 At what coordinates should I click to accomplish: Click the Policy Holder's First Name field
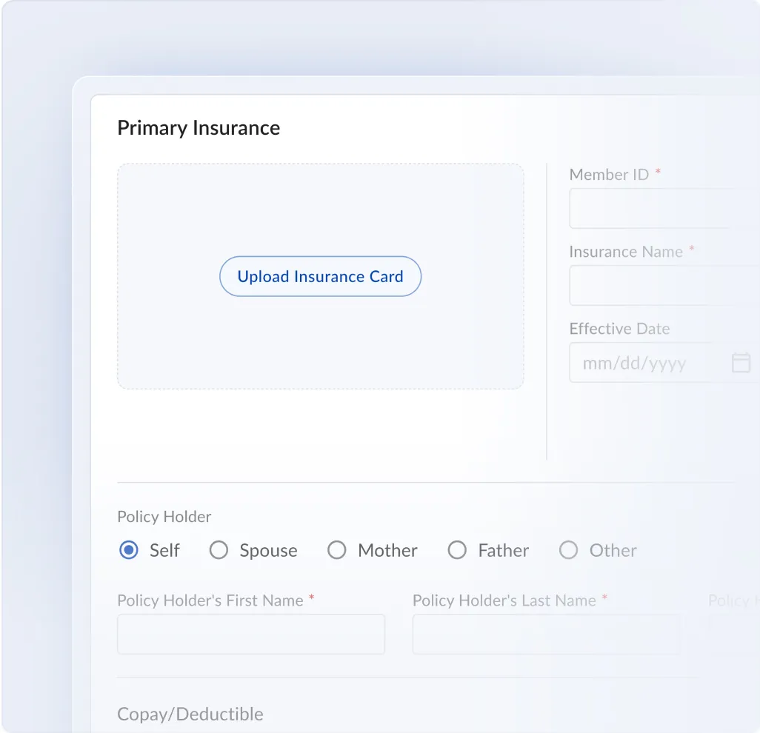[x=251, y=635]
